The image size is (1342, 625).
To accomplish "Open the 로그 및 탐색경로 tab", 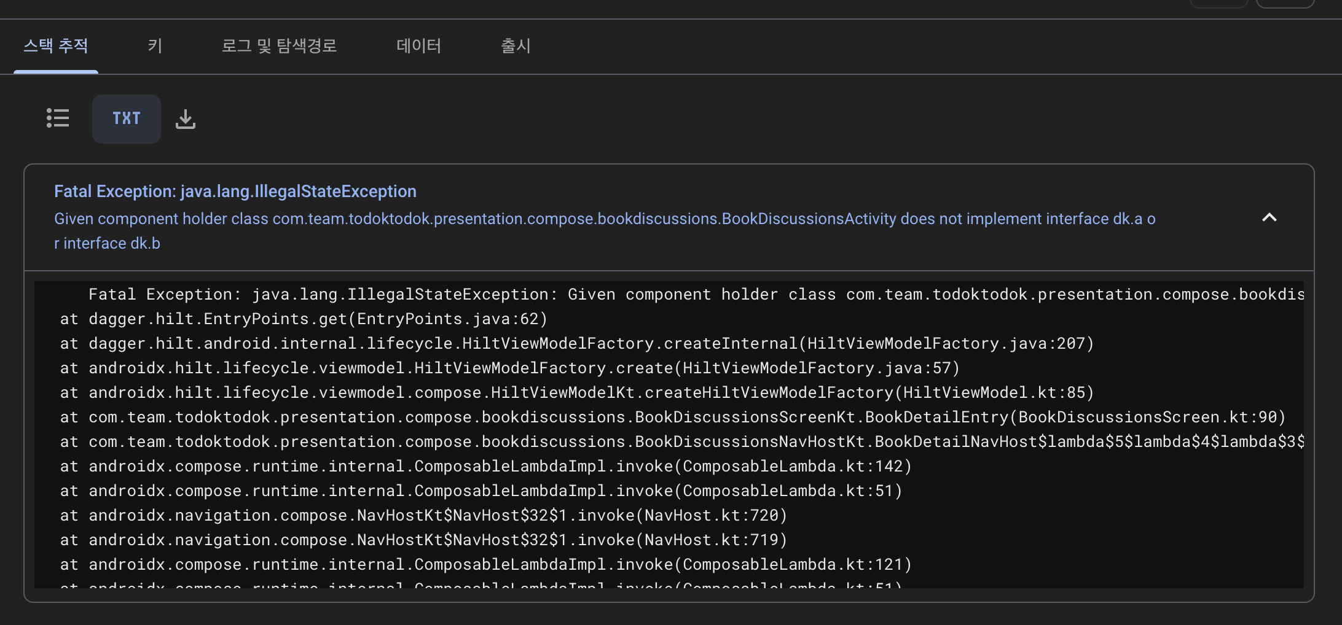I will (279, 46).
